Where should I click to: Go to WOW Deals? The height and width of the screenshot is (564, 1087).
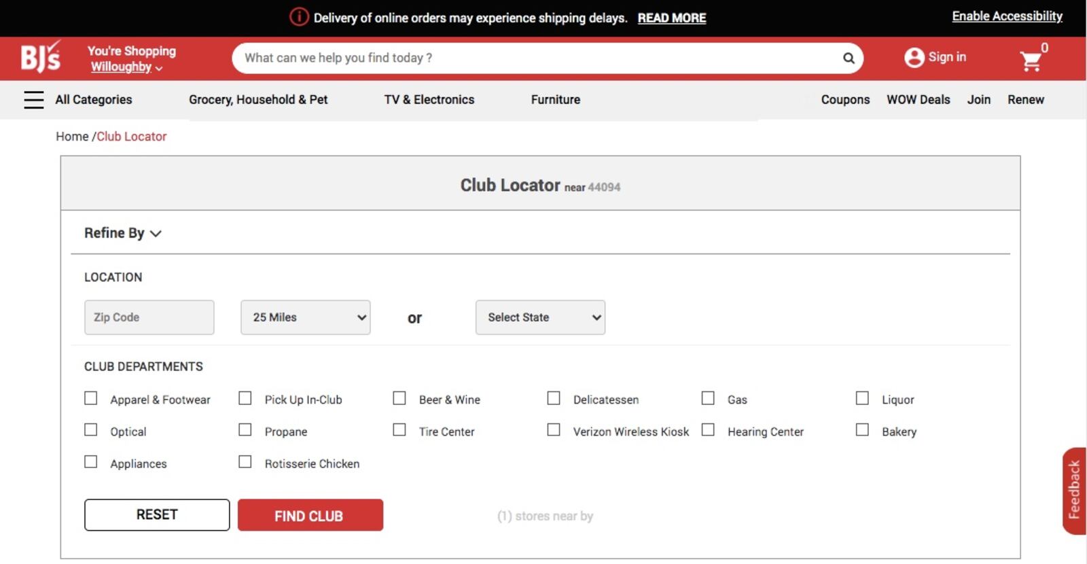[918, 100]
